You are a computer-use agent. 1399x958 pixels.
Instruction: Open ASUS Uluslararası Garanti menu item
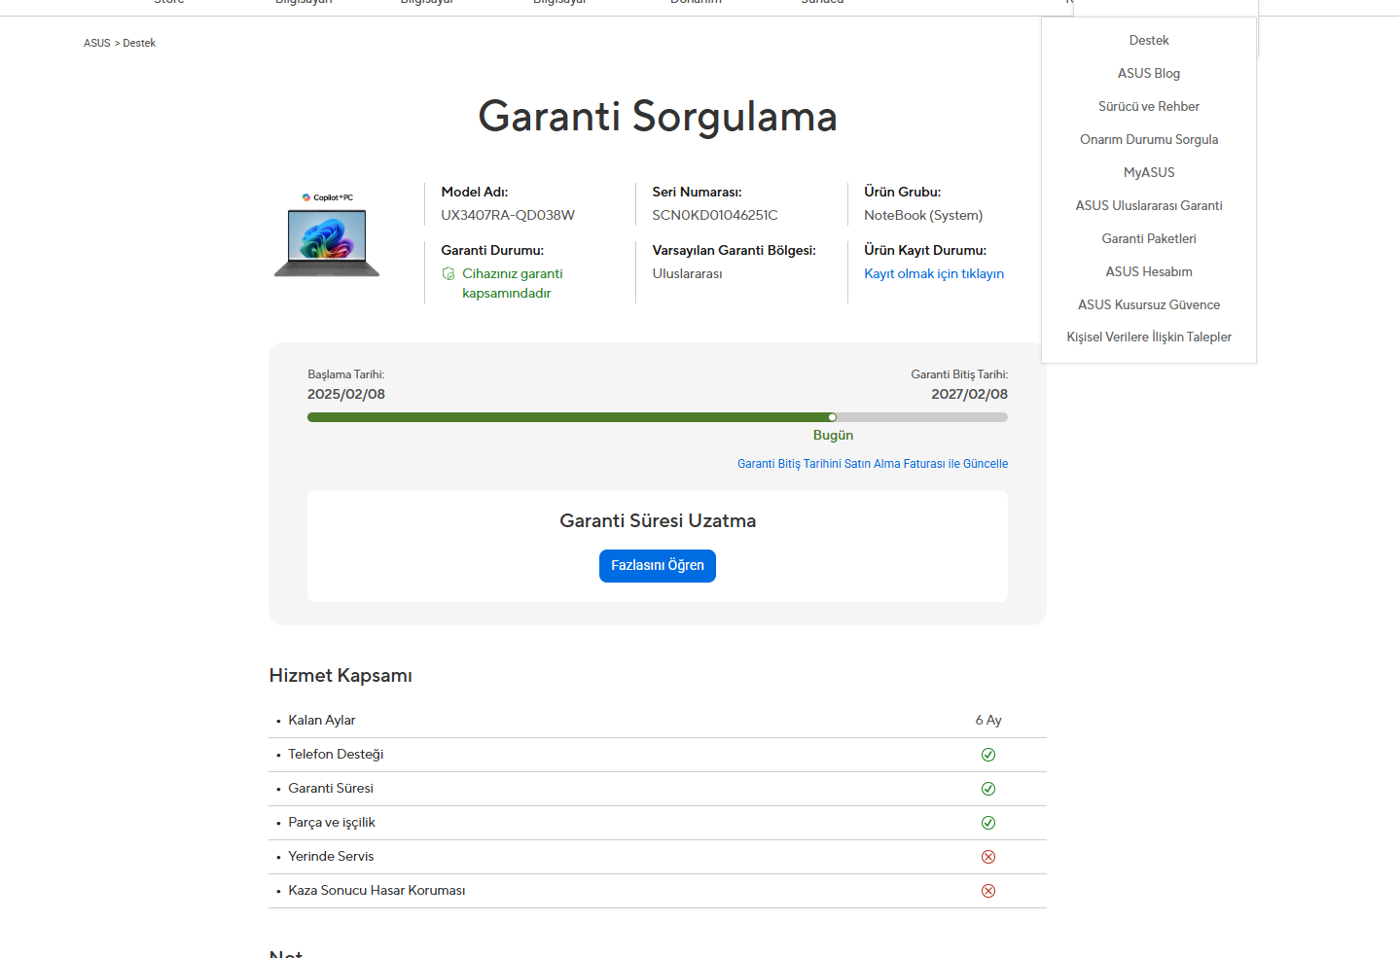[x=1149, y=206]
